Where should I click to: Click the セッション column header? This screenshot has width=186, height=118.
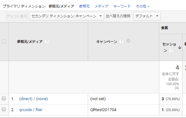pyautogui.click(x=169, y=47)
